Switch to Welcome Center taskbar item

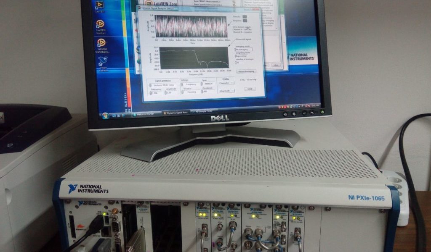pos(146,113)
